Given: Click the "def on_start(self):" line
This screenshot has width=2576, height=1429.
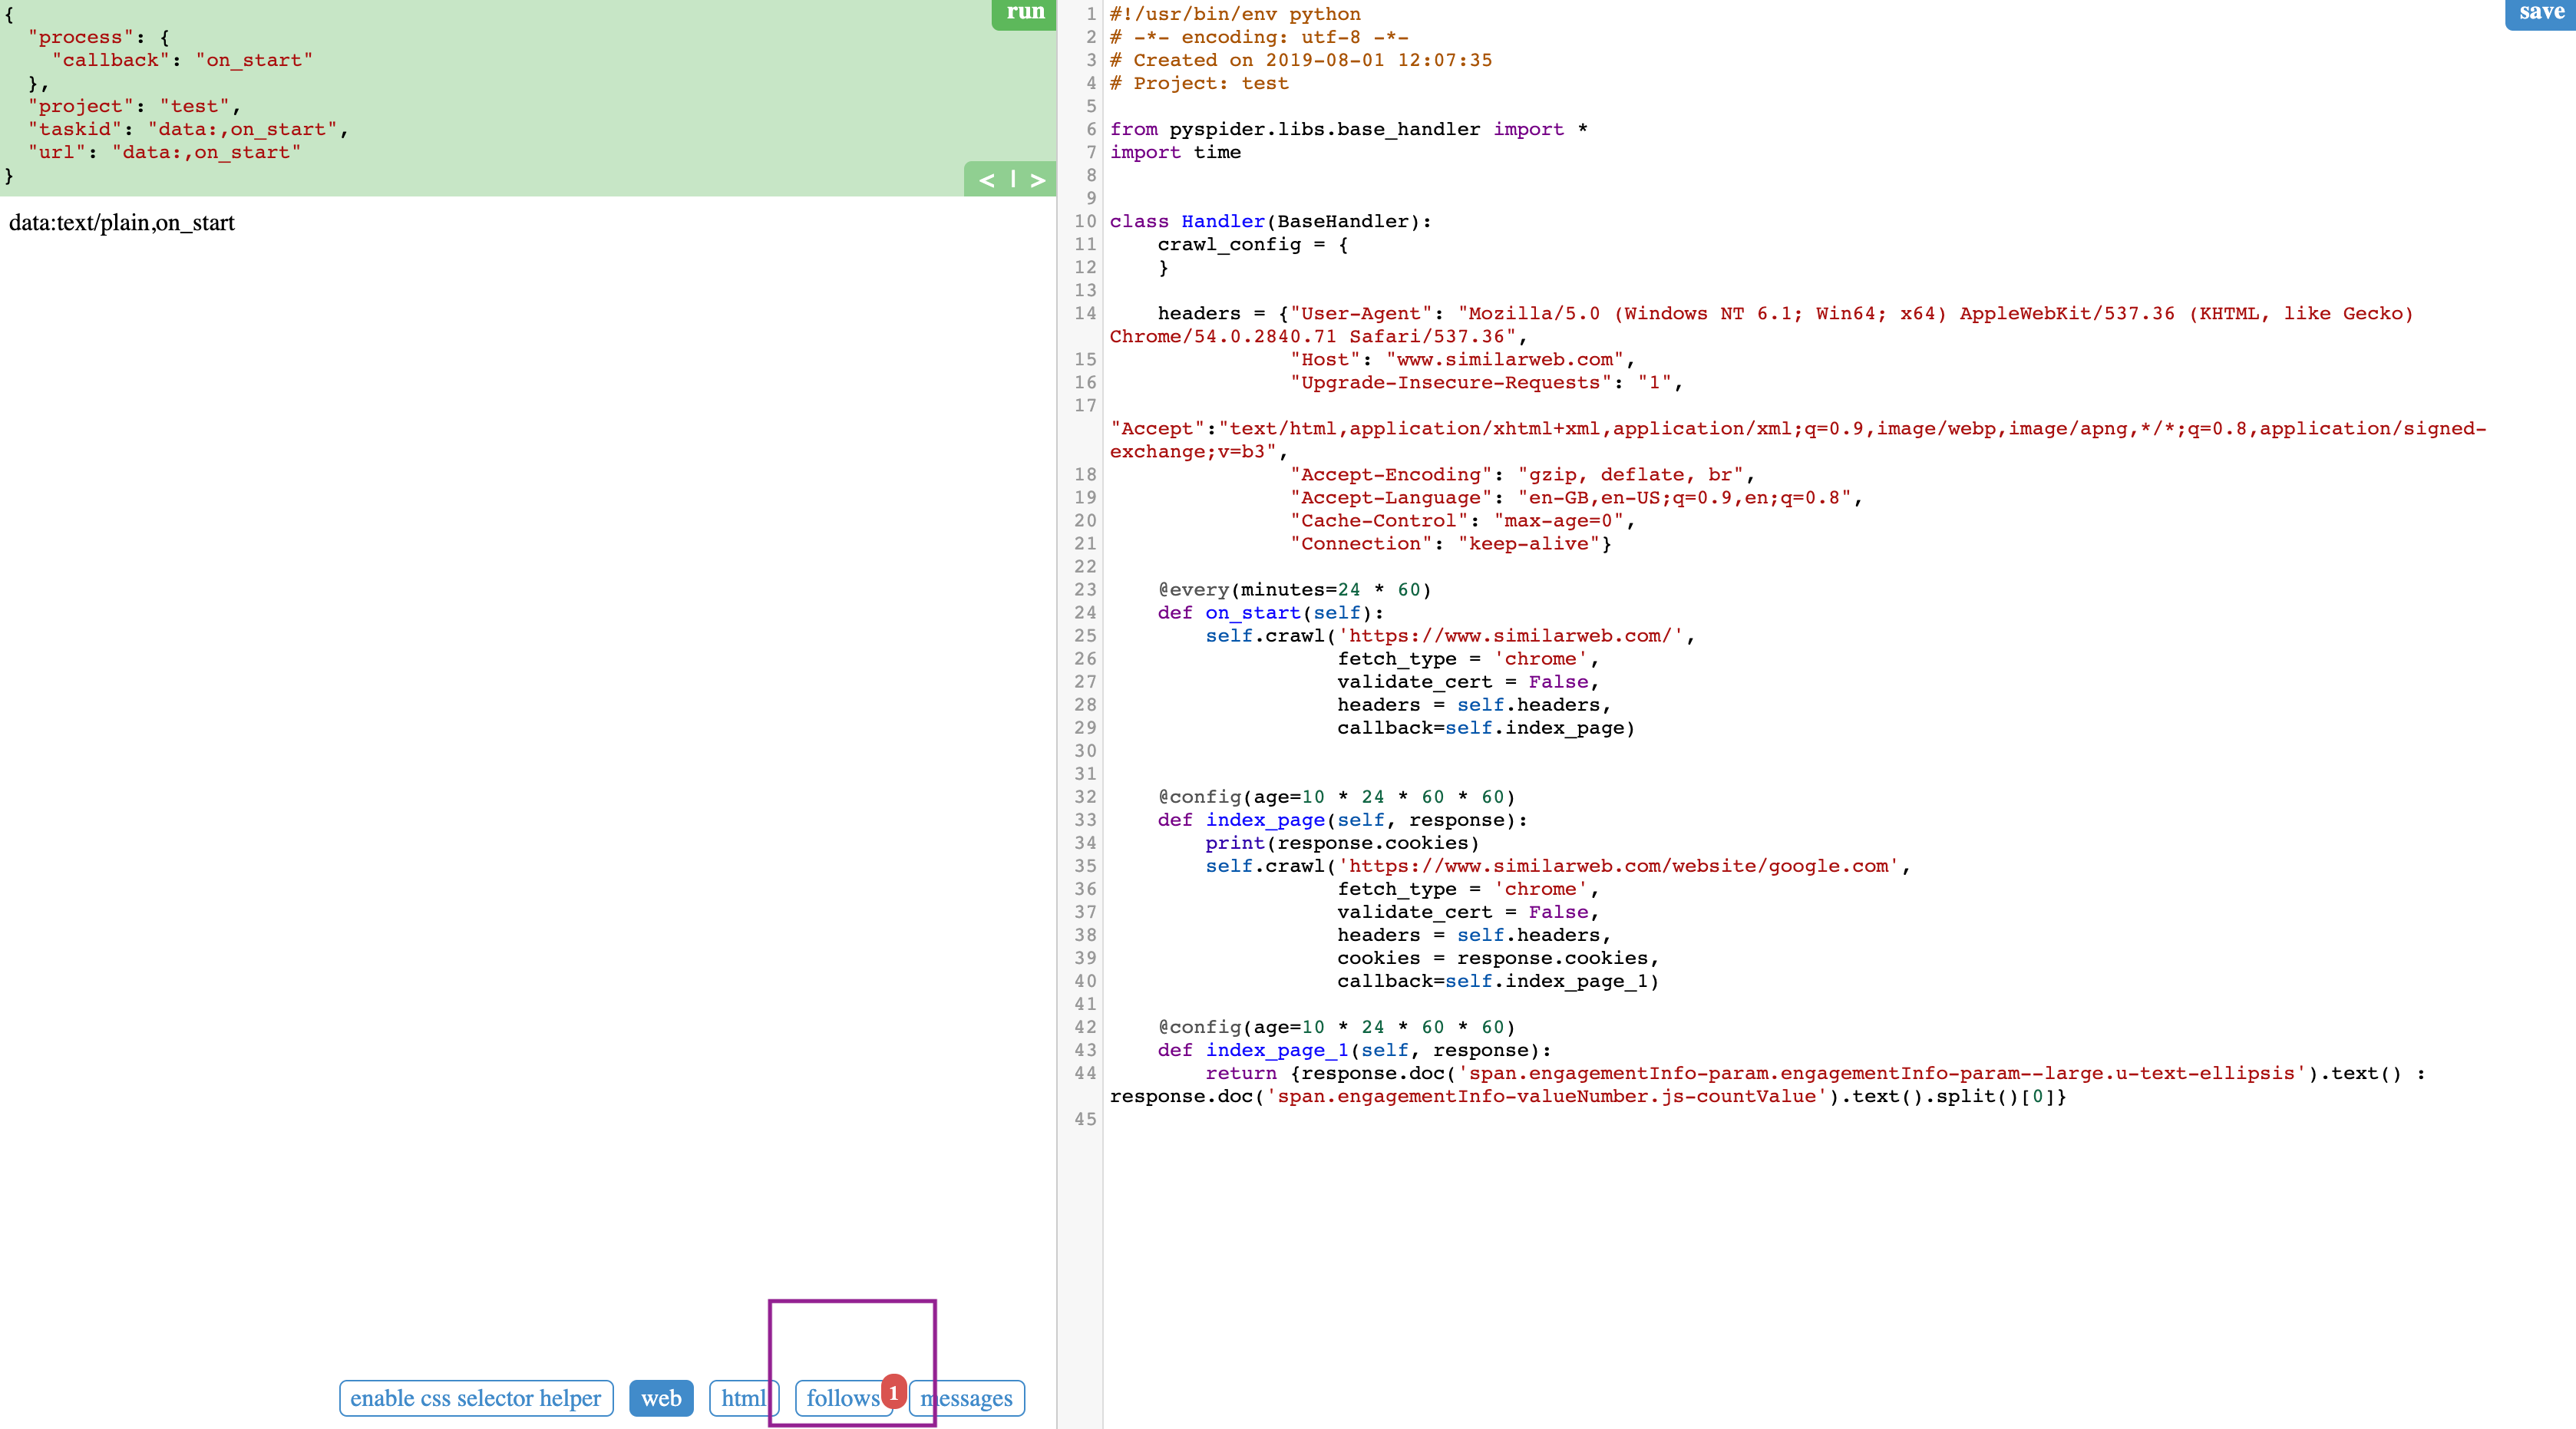Looking at the screenshot, I should 1271,612.
